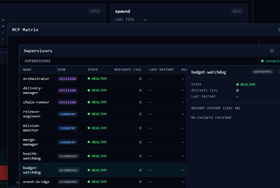280x188 pixels.
Task: Click the NAME column header
Action: point(27,70)
